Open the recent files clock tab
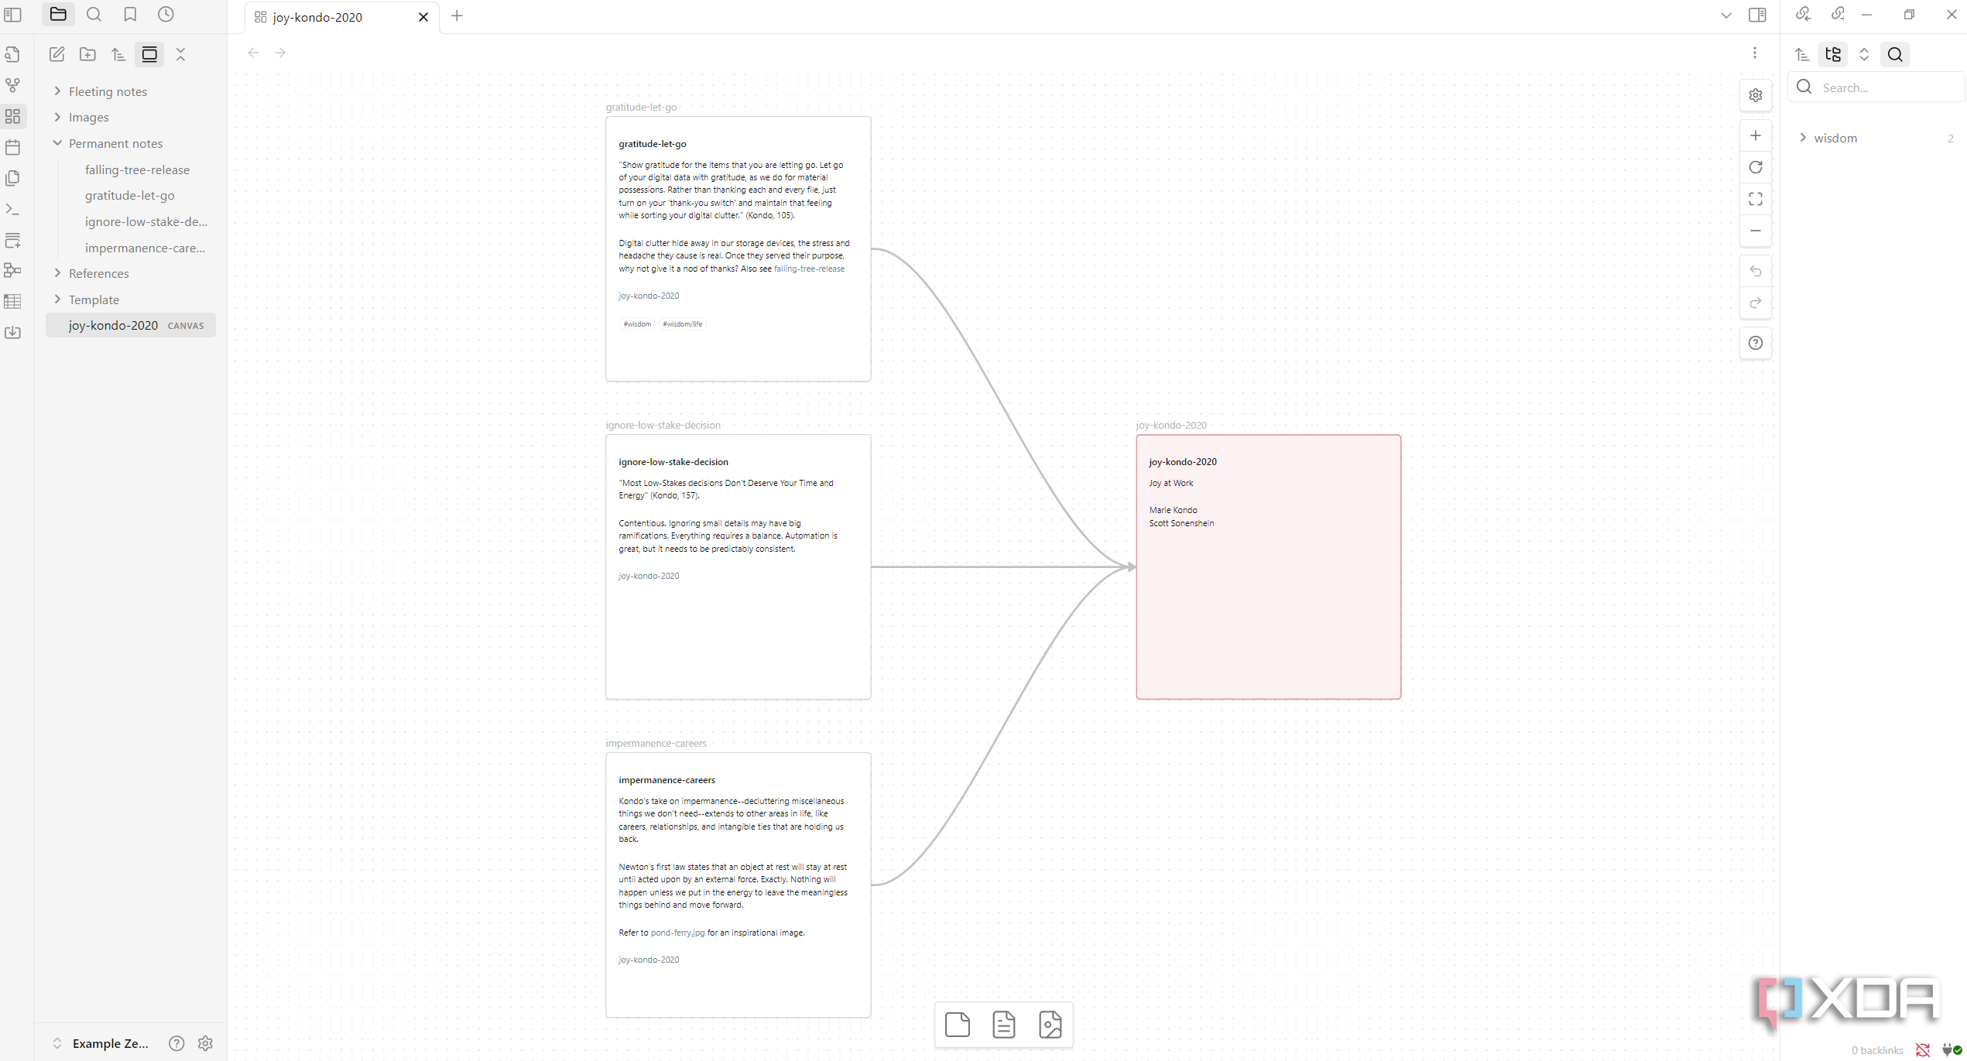The width and height of the screenshot is (1967, 1061). coord(166,15)
